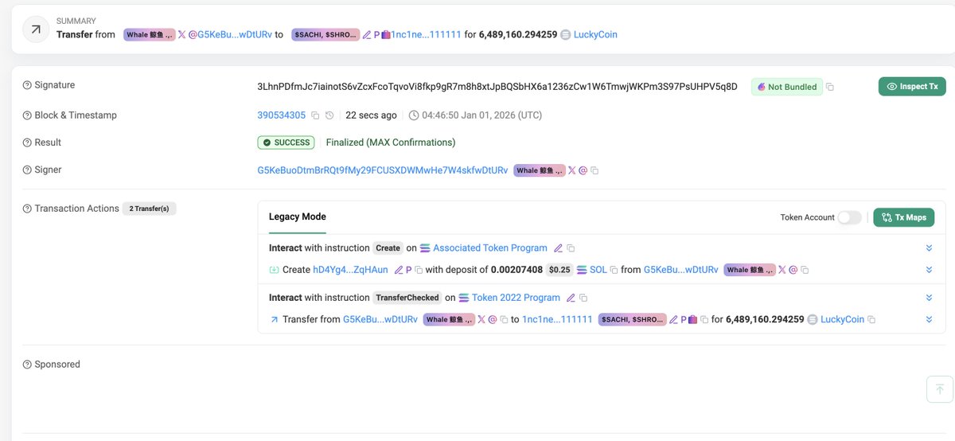
Task: Open the Token 2022 Program link
Action: pos(516,298)
